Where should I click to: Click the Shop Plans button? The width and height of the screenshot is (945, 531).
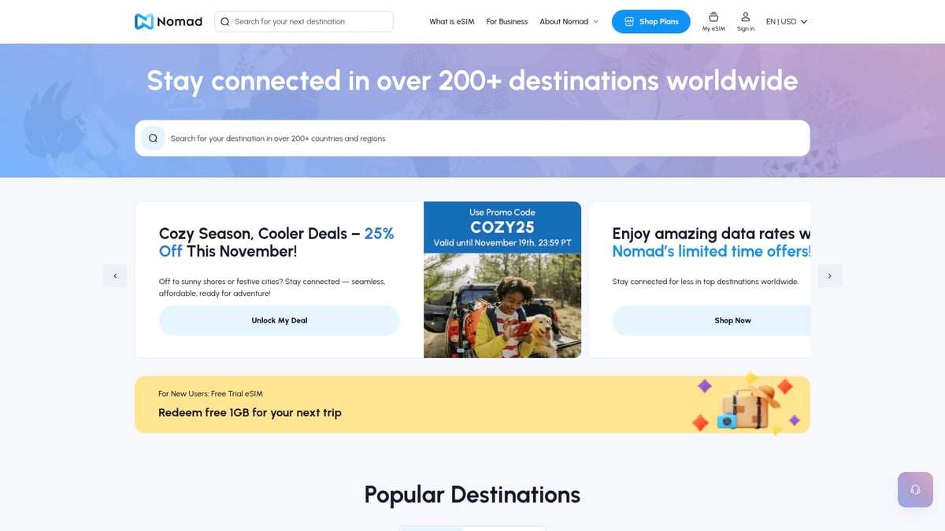click(651, 21)
